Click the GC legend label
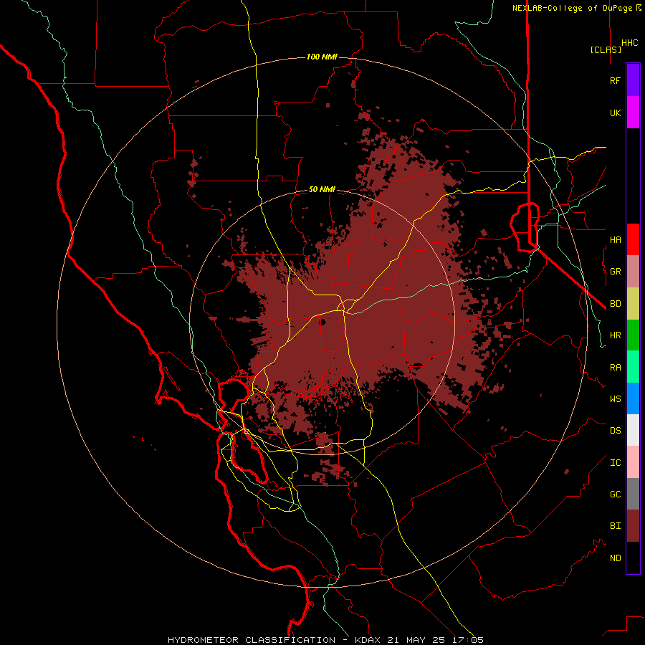645x645 pixels. [x=615, y=494]
